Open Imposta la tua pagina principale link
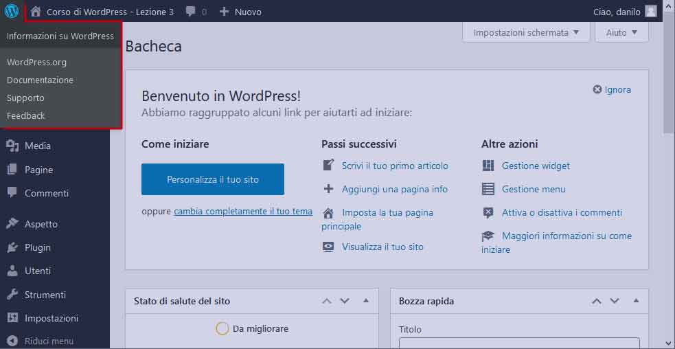Viewport: 675px width, 349px height. coord(378,219)
